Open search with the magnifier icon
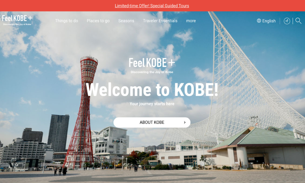 coord(298,21)
